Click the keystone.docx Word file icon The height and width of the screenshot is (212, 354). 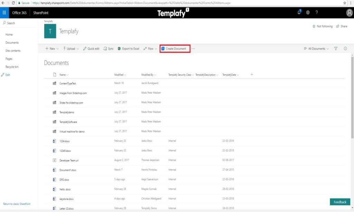pyautogui.click(x=54, y=199)
